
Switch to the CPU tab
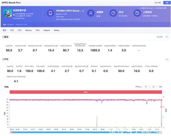click(x=20, y=30)
